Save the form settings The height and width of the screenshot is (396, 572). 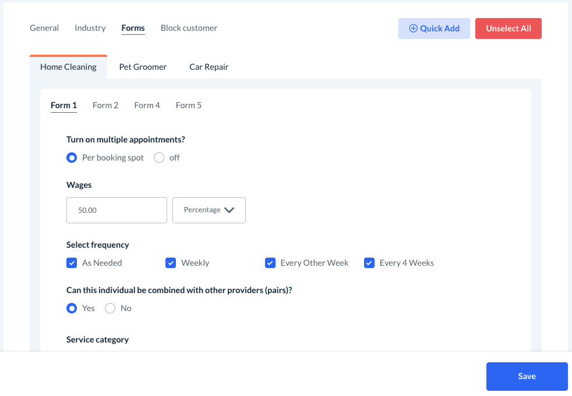click(x=527, y=376)
